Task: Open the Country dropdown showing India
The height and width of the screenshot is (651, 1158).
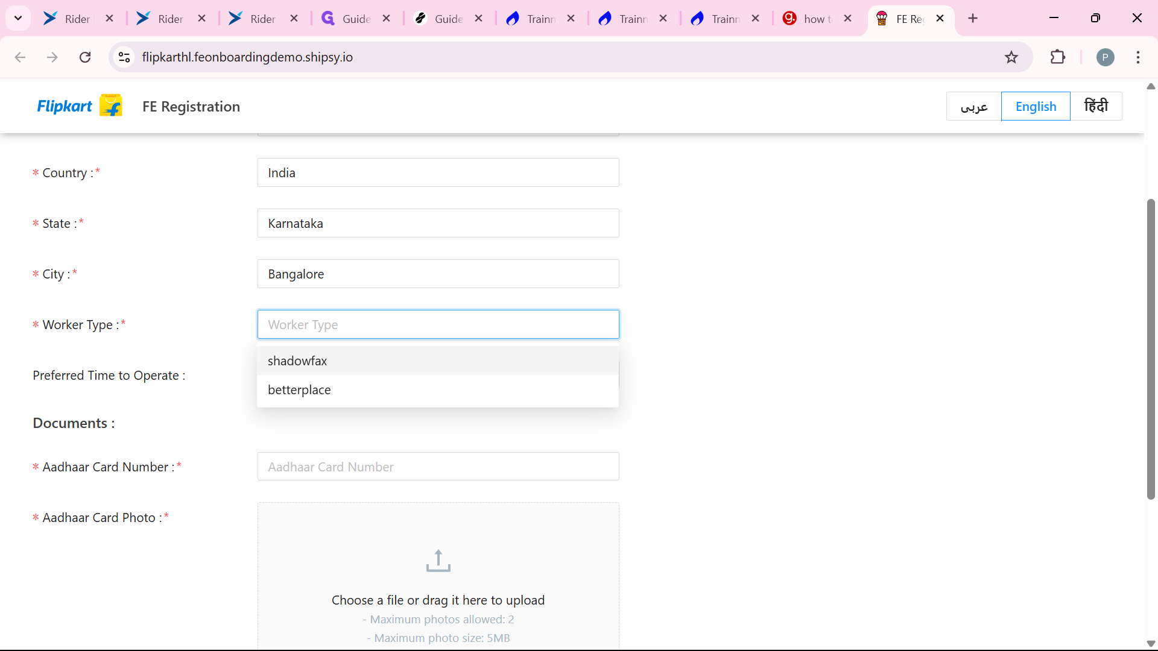Action: point(438,172)
